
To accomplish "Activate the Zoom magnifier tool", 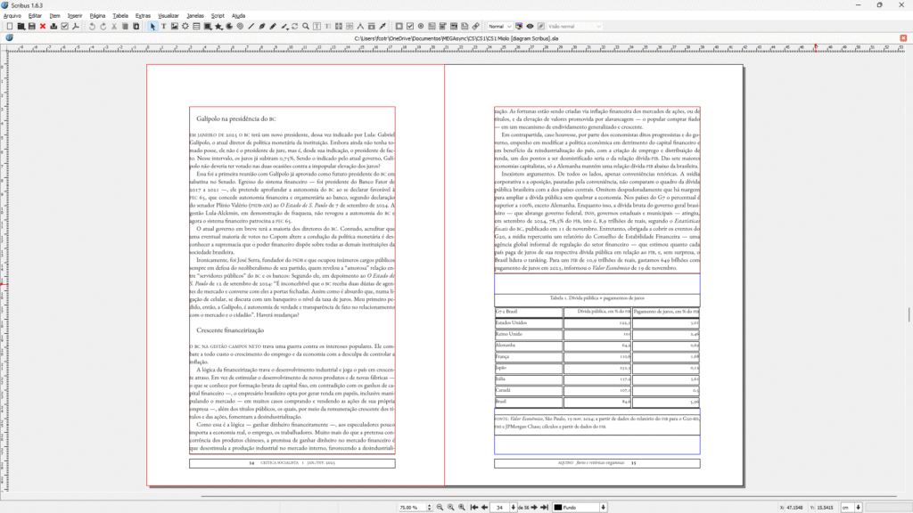I will [x=307, y=26].
